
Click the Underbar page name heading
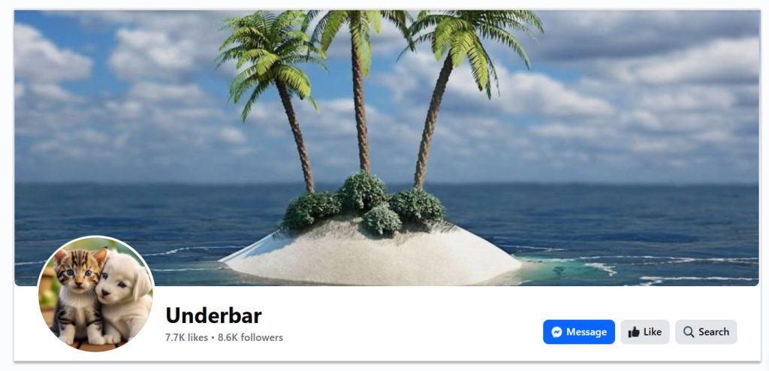(214, 315)
